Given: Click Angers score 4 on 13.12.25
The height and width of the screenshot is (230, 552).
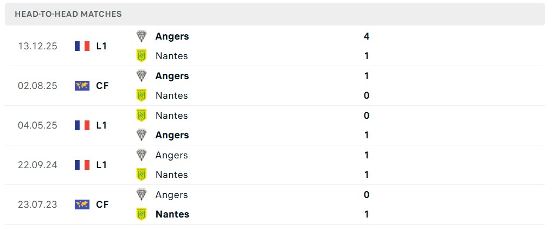Looking at the screenshot, I should tap(367, 36).
